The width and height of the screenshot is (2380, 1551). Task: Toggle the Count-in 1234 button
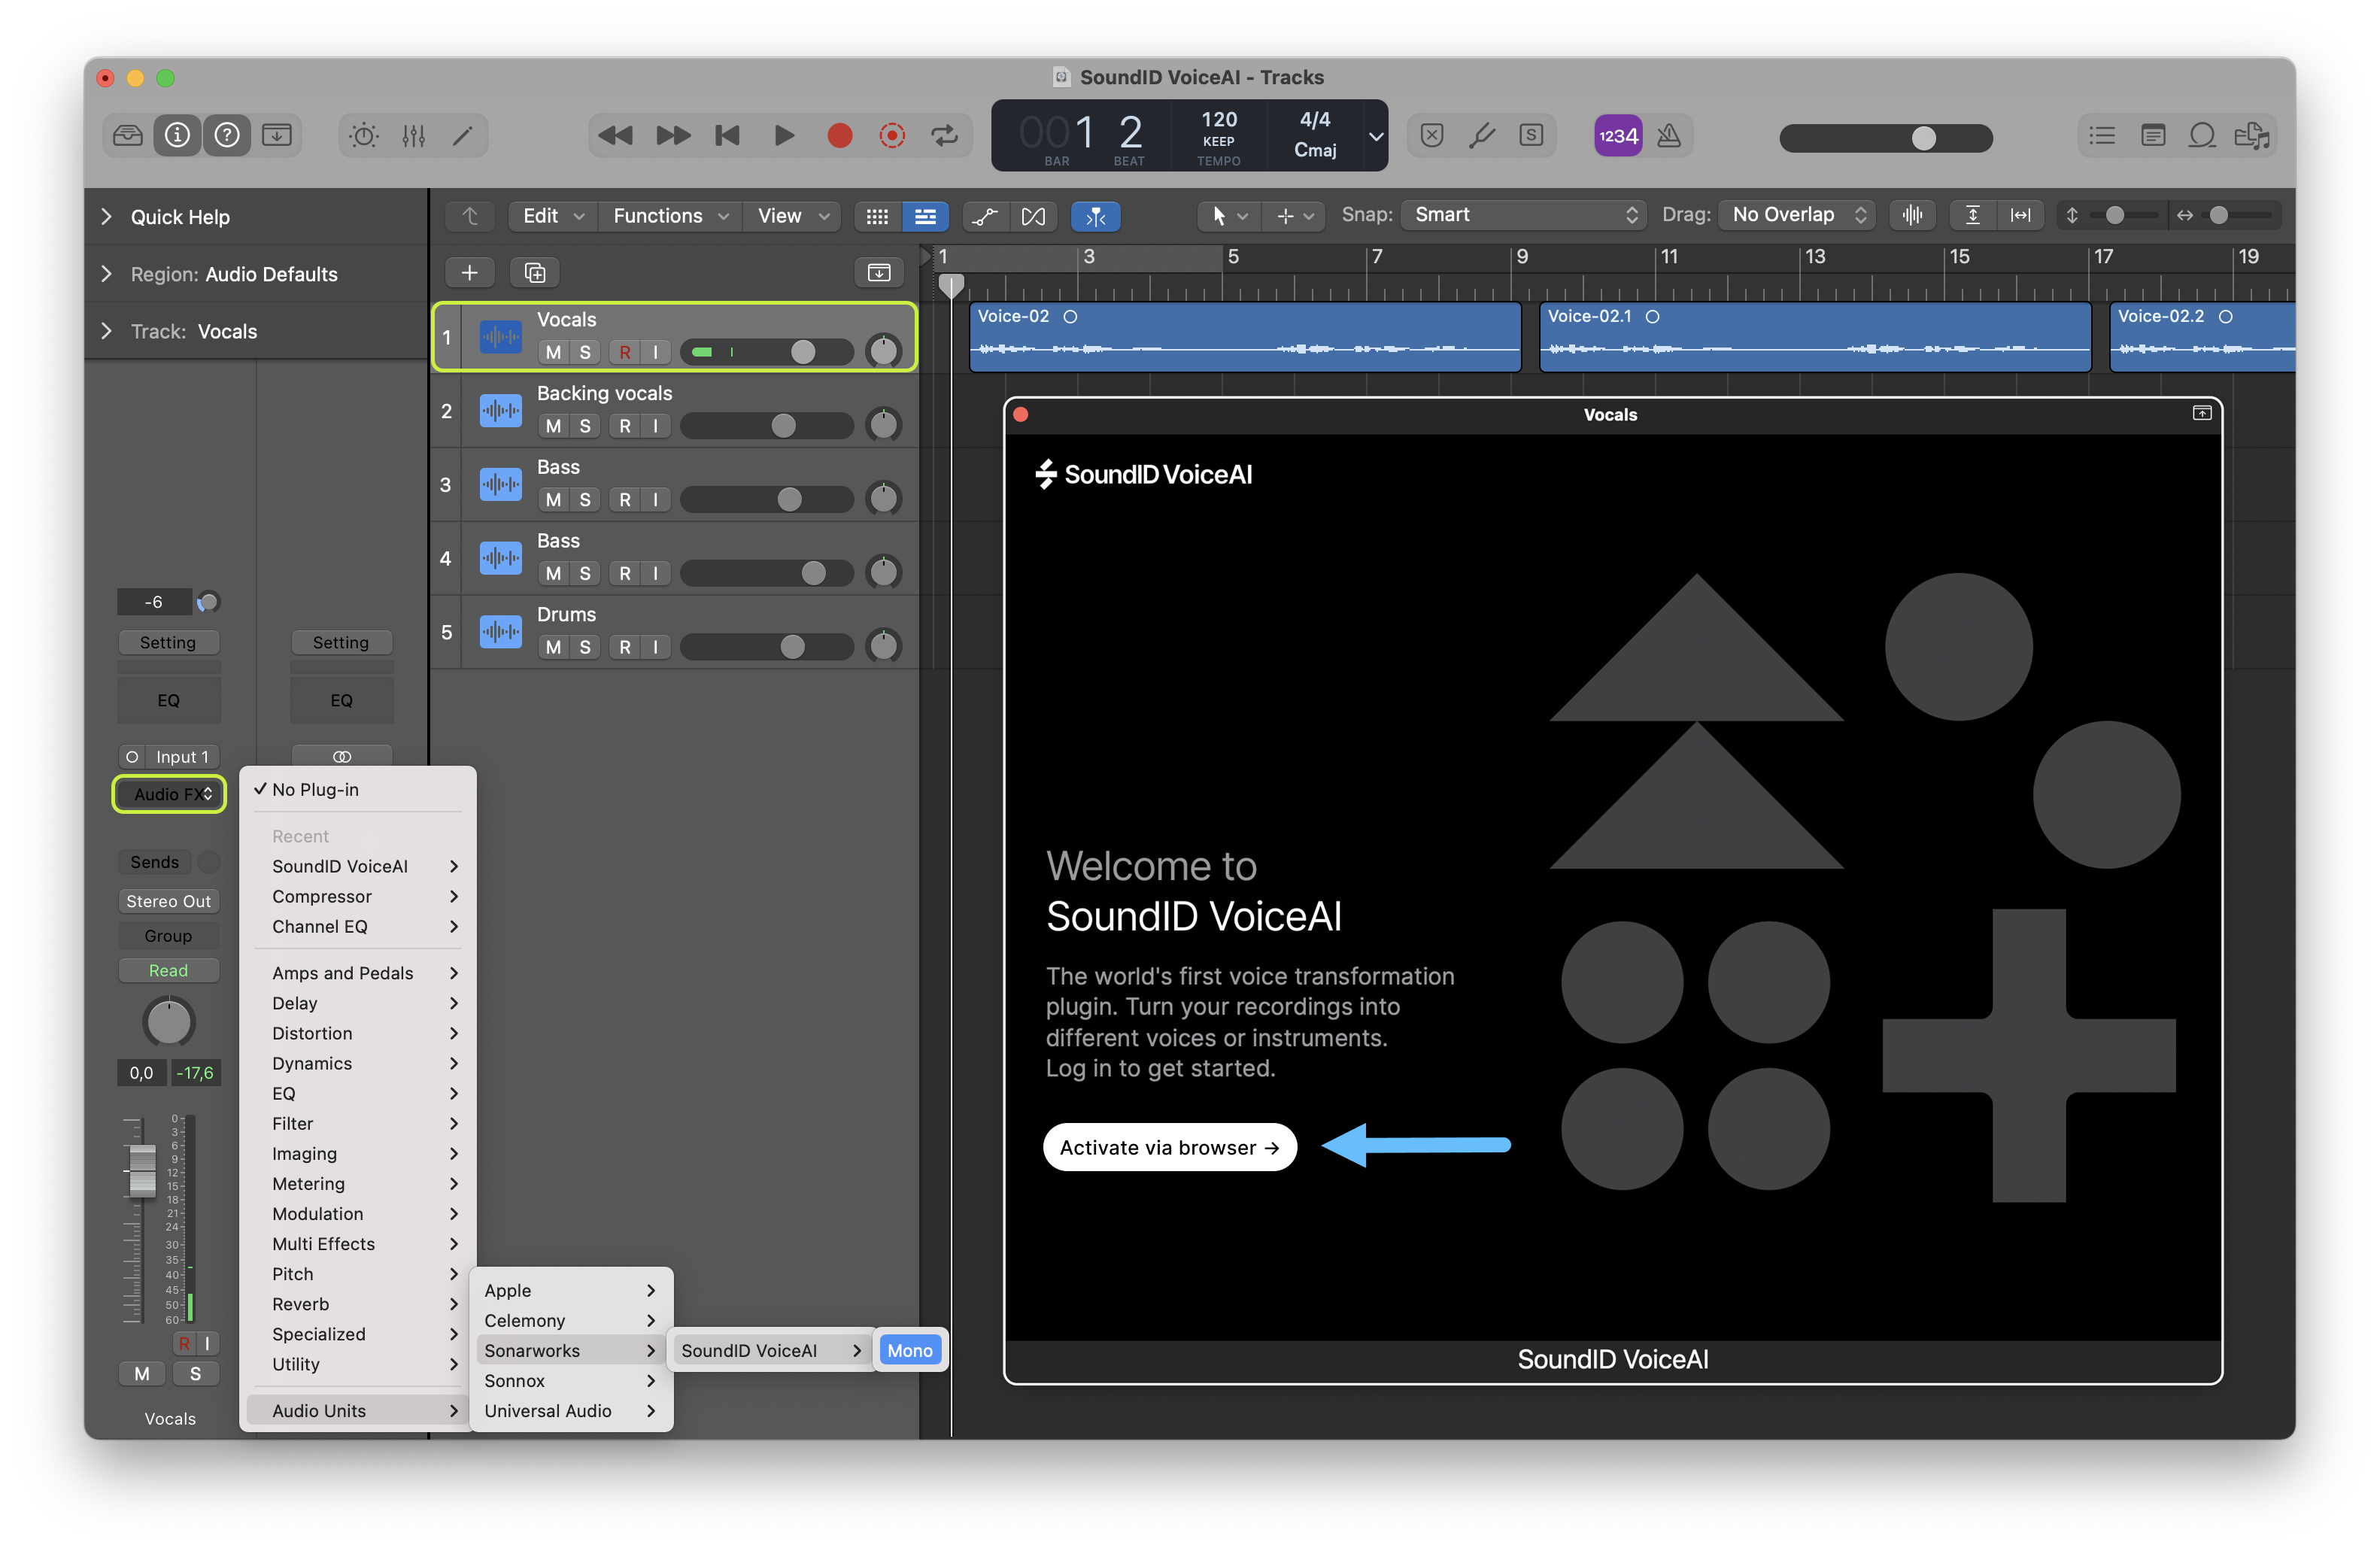pos(1617,135)
